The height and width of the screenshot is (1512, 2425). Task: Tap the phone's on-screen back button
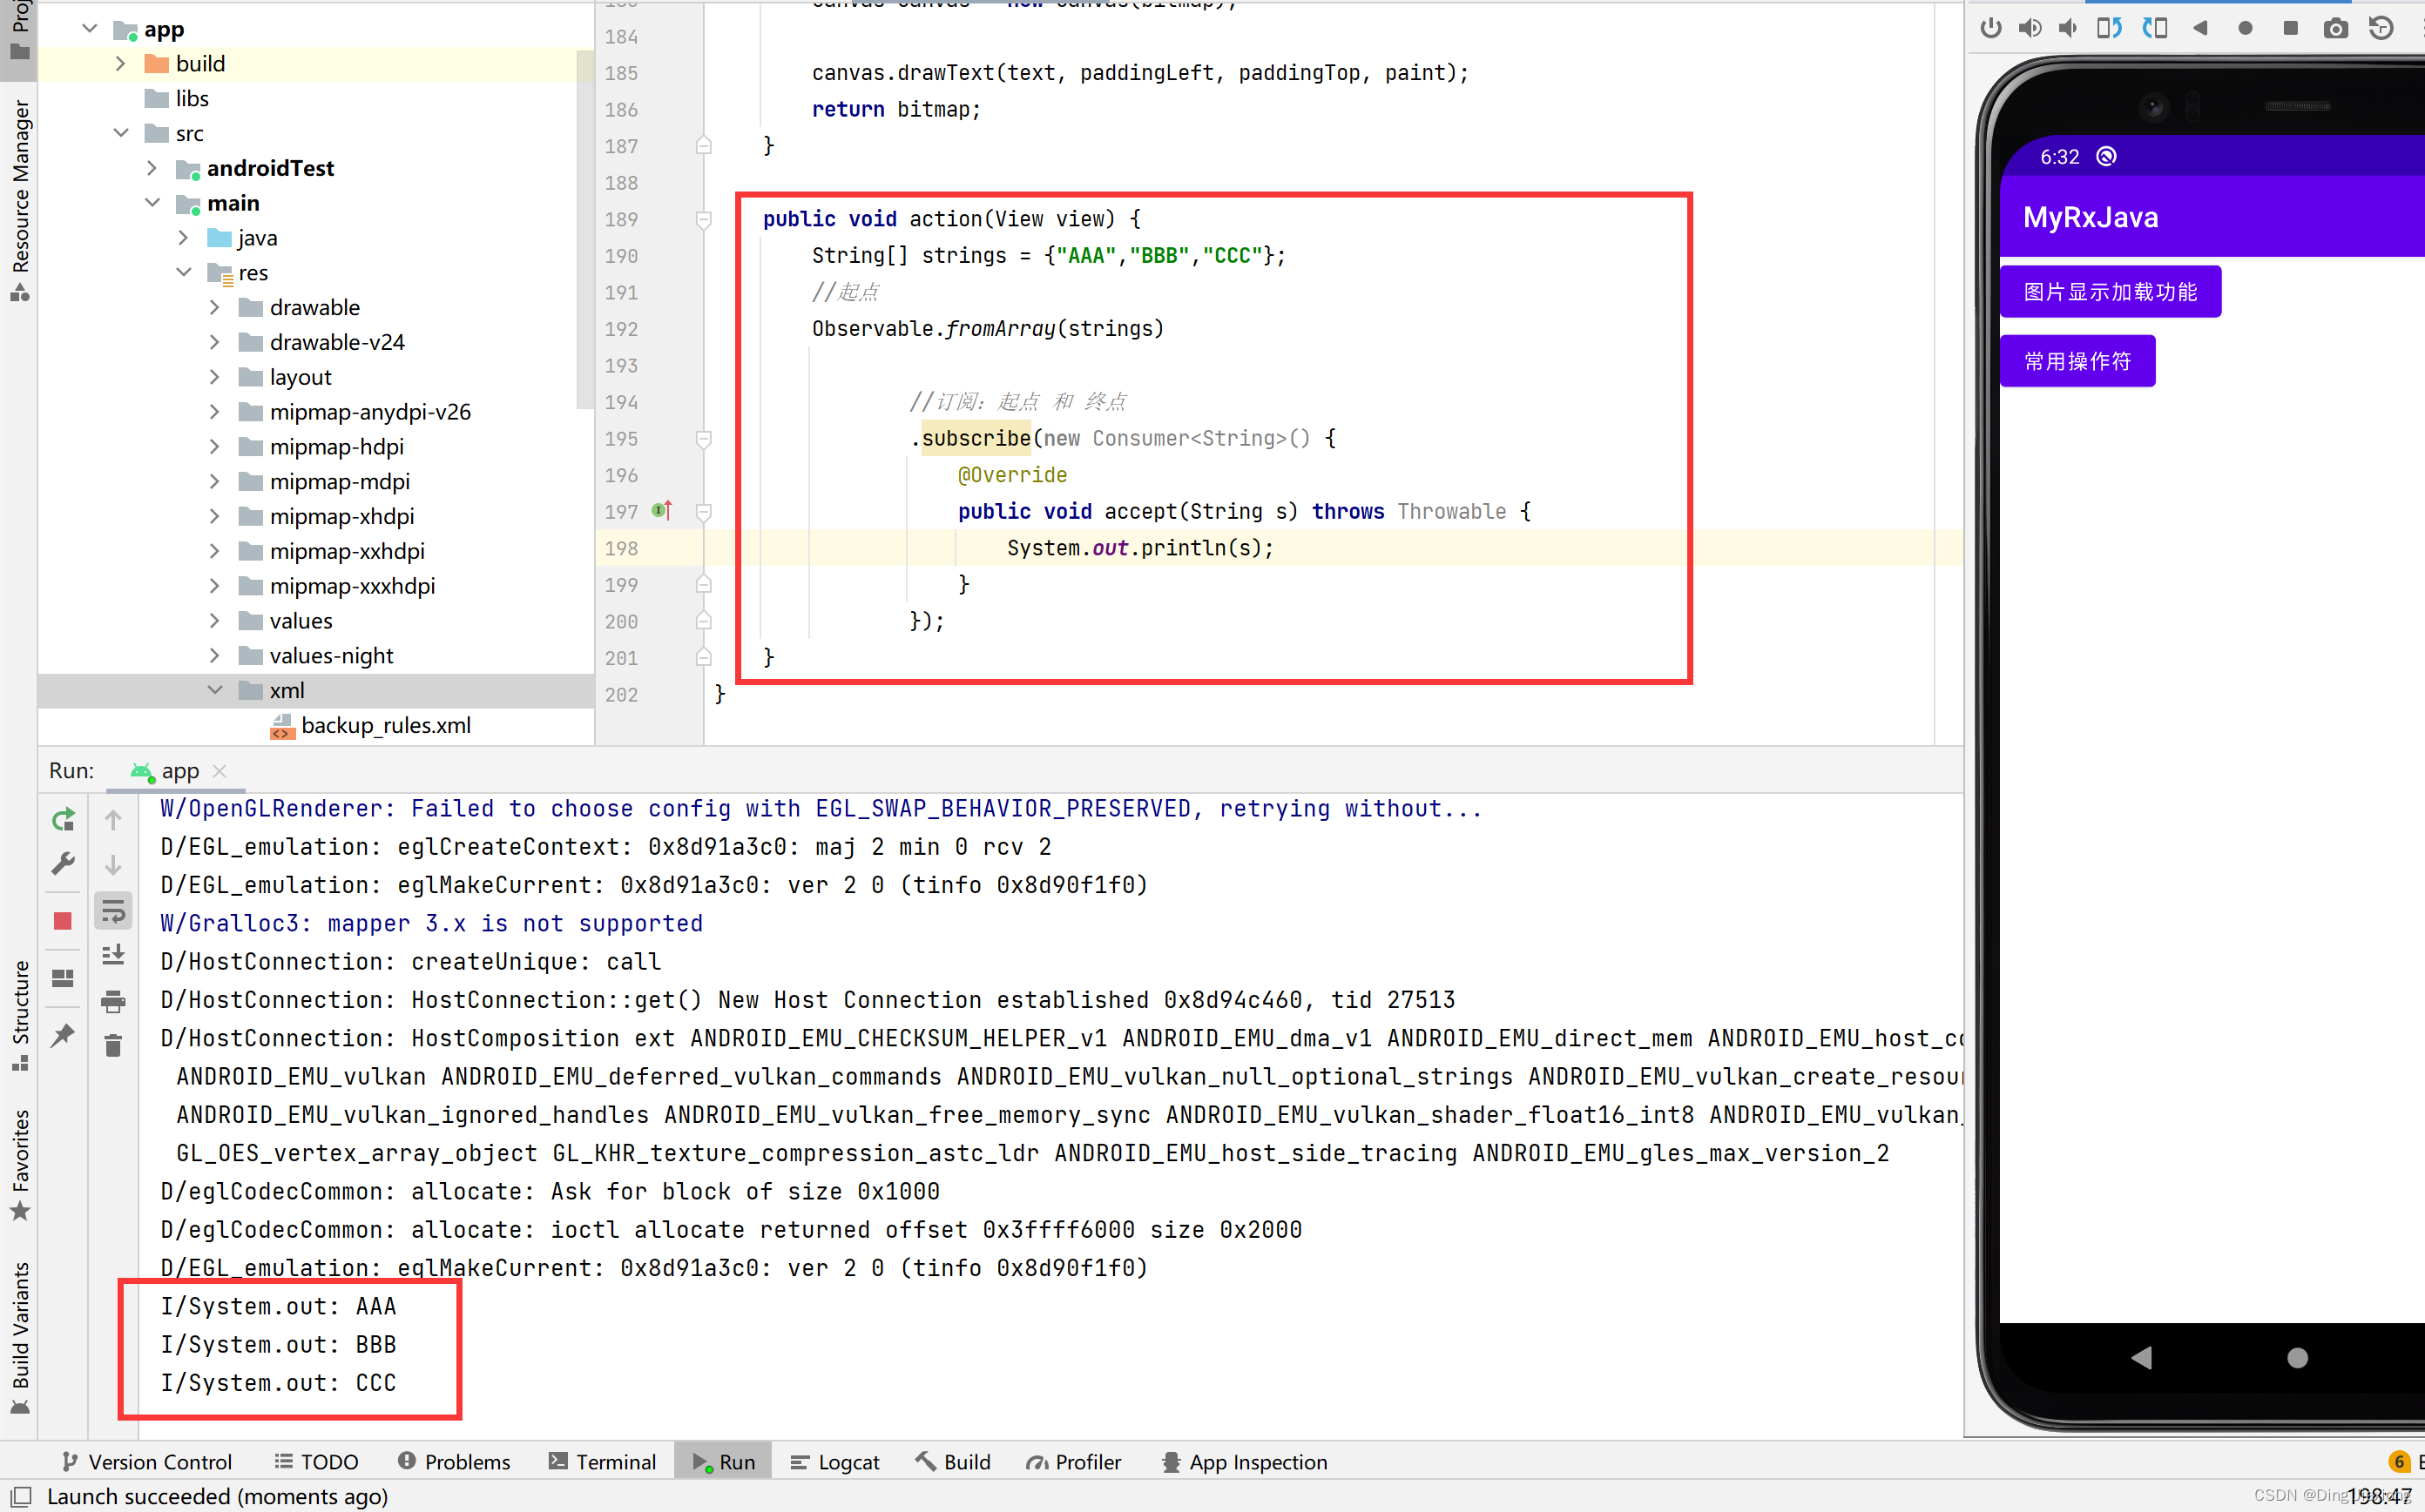click(2141, 1356)
